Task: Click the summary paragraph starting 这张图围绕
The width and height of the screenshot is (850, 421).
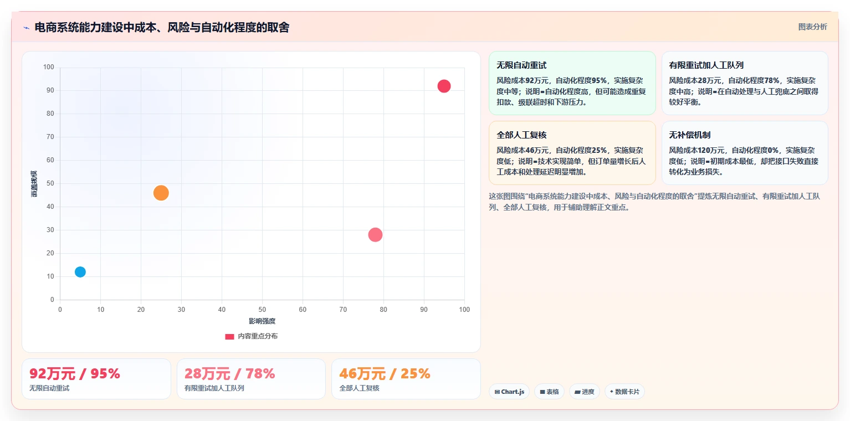Action: pos(654,202)
